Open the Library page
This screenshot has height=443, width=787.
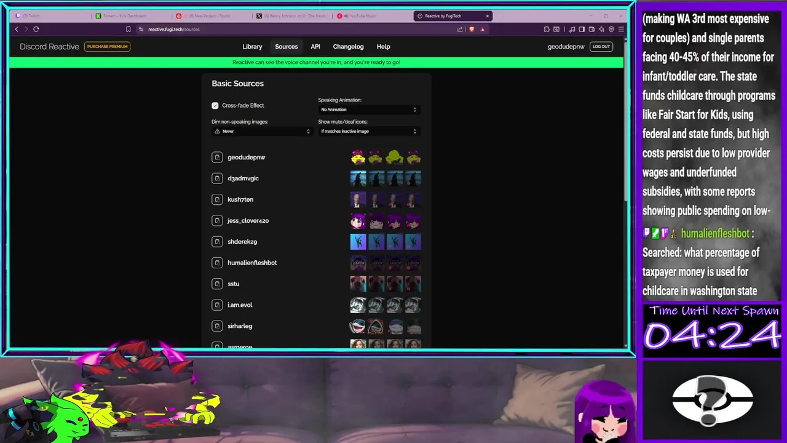pyautogui.click(x=252, y=47)
